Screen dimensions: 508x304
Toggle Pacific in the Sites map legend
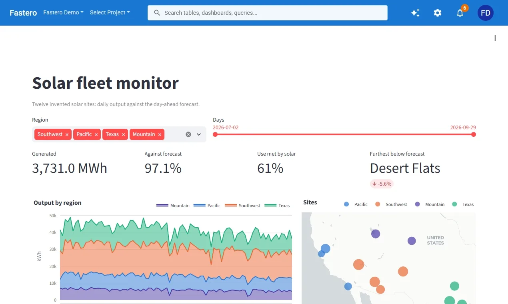(x=356, y=204)
